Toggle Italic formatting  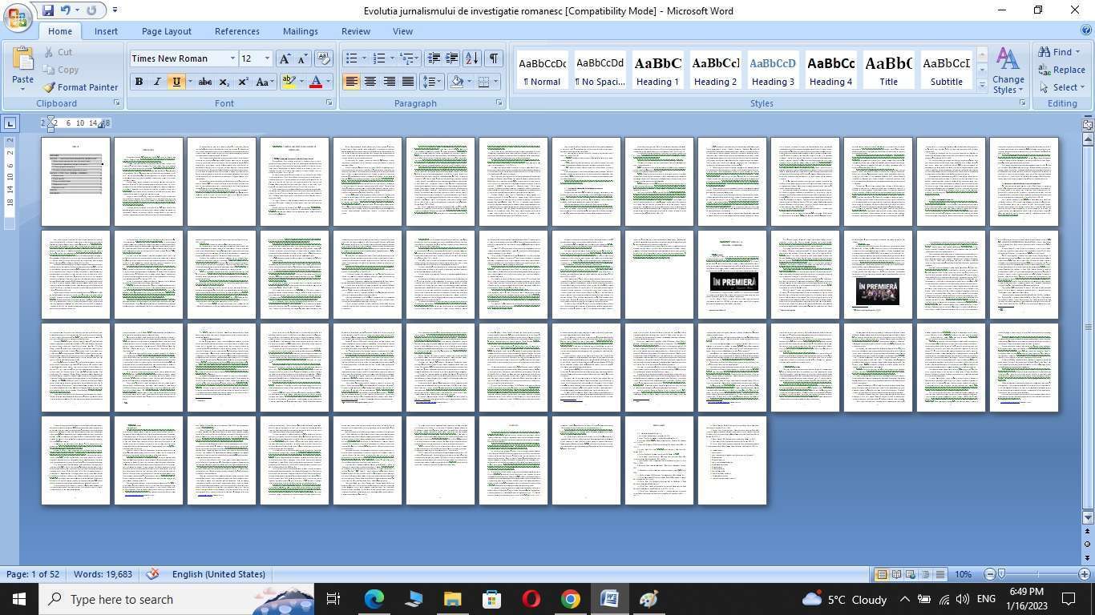[157, 82]
